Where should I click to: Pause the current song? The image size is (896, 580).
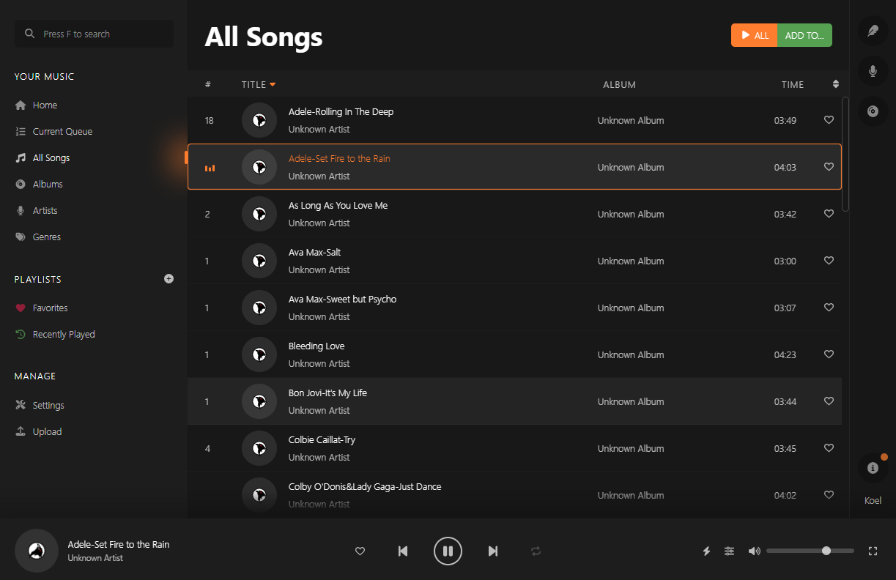tap(448, 551)
